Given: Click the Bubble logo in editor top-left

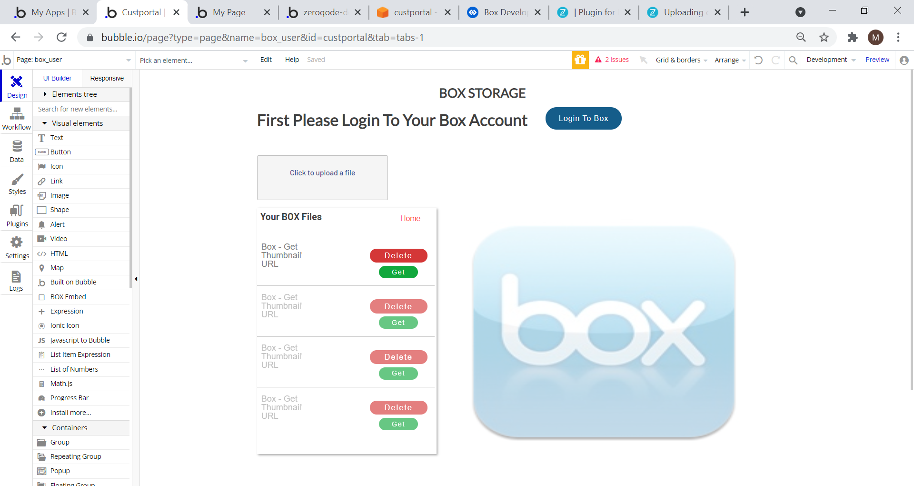Looking at the screenshot, I should (7, 60).
